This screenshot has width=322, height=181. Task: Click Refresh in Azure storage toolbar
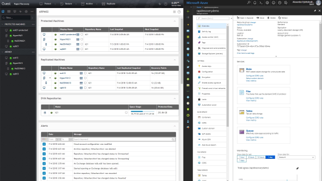point(283,18)
